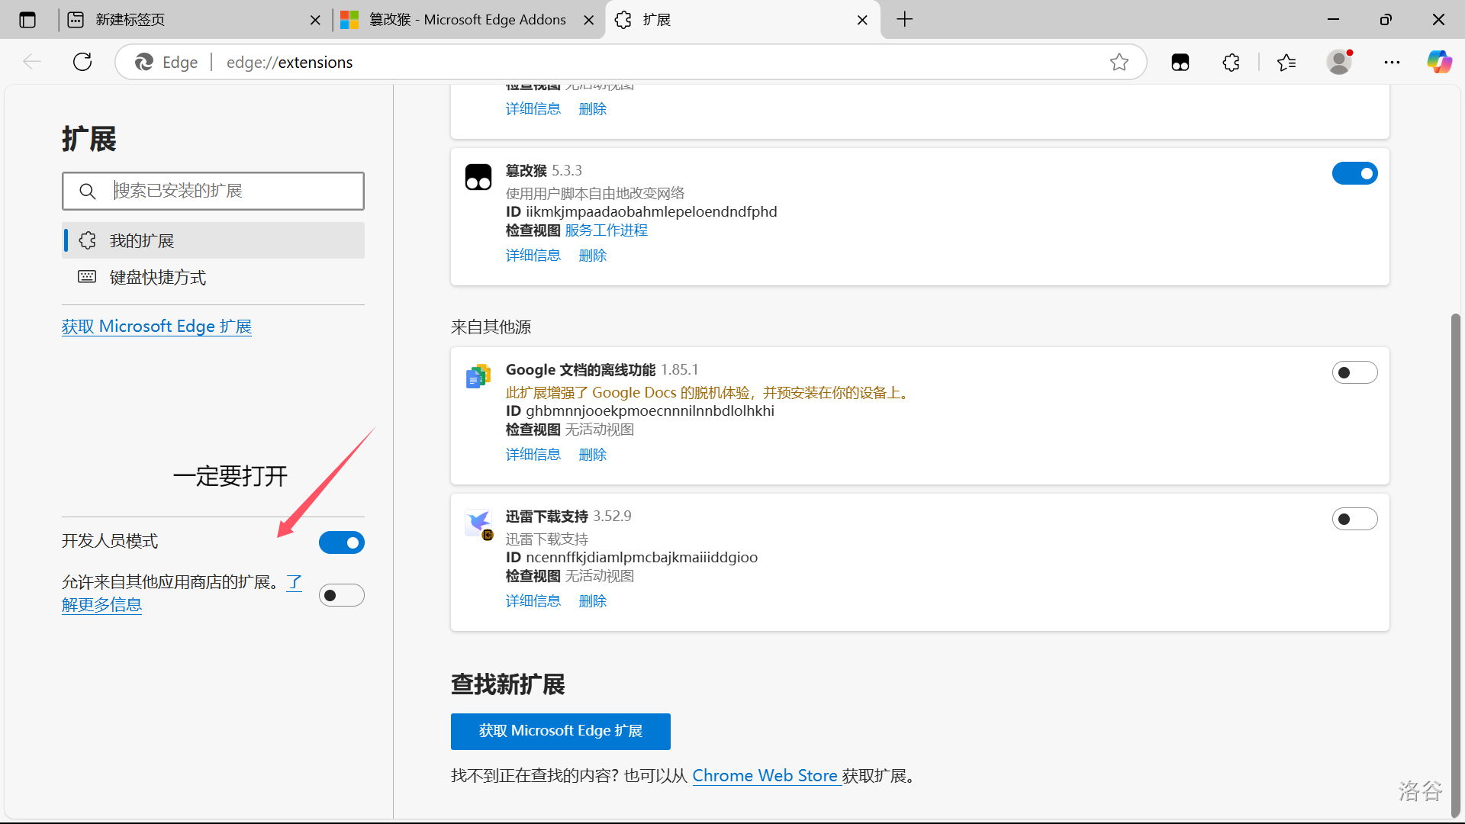1465x824 pixels.
Task: Click the Copilot icon in toolbar
Action: click(1439, 62)
